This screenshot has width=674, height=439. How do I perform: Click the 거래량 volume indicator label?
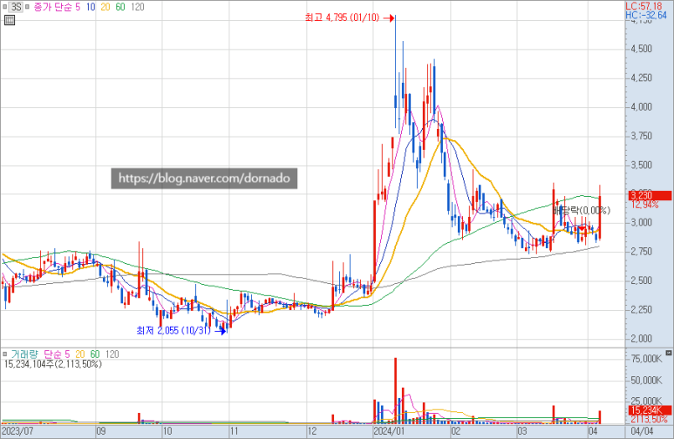pyautogui.click(x=23, y=355)
